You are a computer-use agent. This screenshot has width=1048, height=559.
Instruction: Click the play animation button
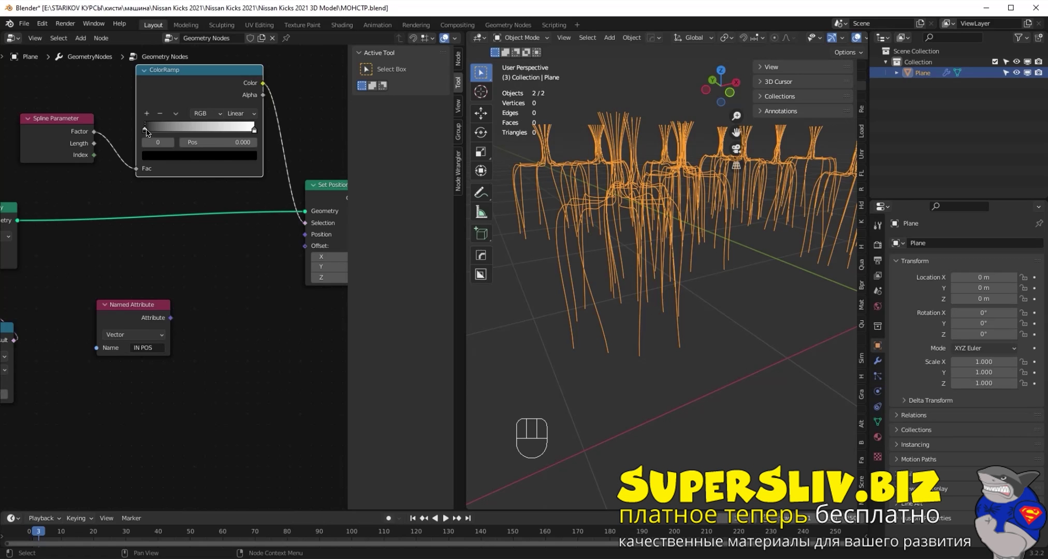pos(445,518)
